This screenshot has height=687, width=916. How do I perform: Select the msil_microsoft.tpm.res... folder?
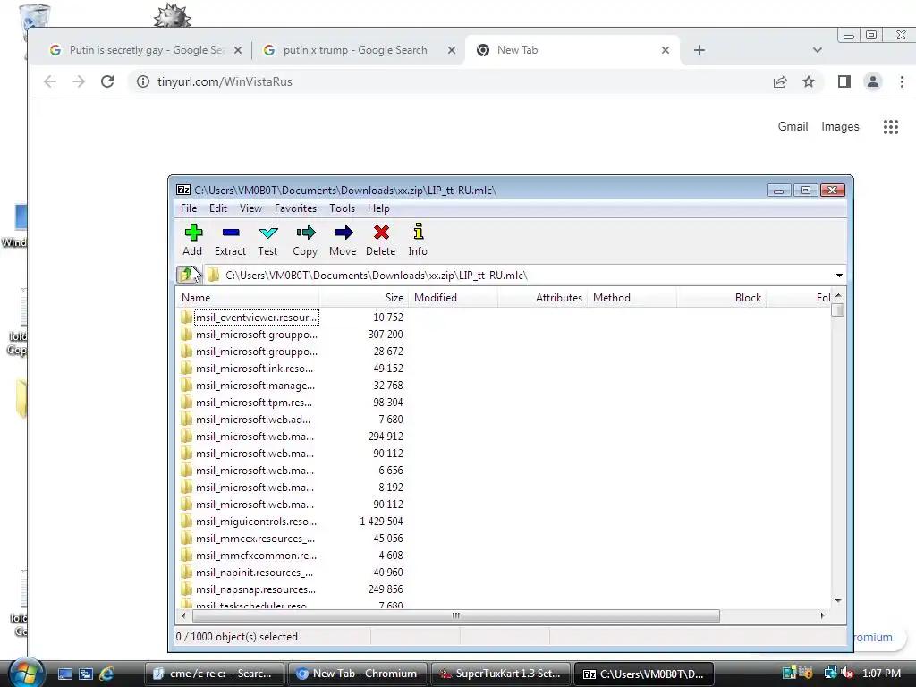pyautogui.click(x=254, y=403)
